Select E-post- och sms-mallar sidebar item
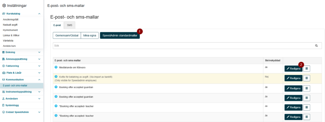The height and width of the screenshot is (122, 325). click(x=22, y=85)
